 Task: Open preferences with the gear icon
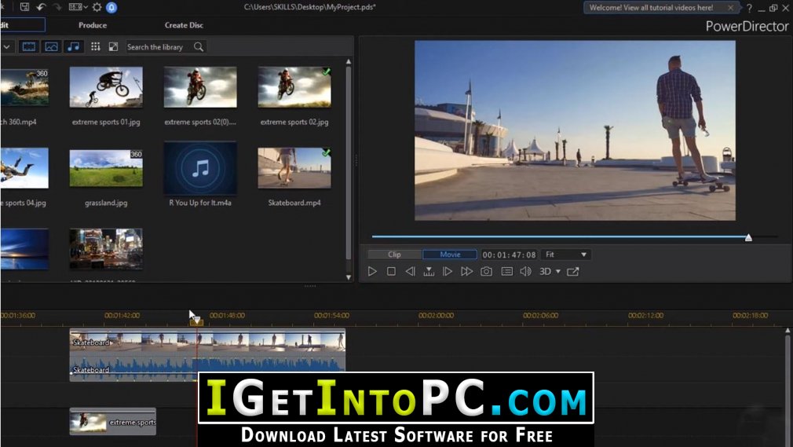(x=97, y=7)
